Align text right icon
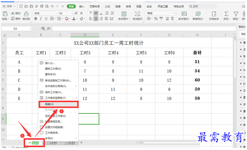The image size is (247, 150). pos(101,19)
